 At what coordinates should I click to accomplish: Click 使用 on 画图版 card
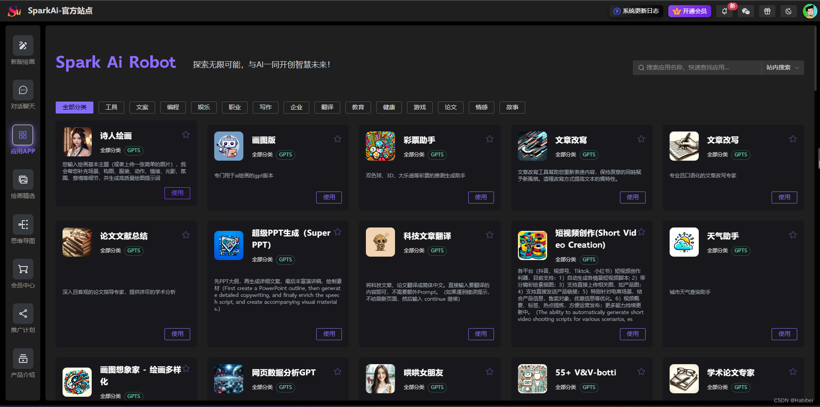pyautogui.click(x=329, y=198)
